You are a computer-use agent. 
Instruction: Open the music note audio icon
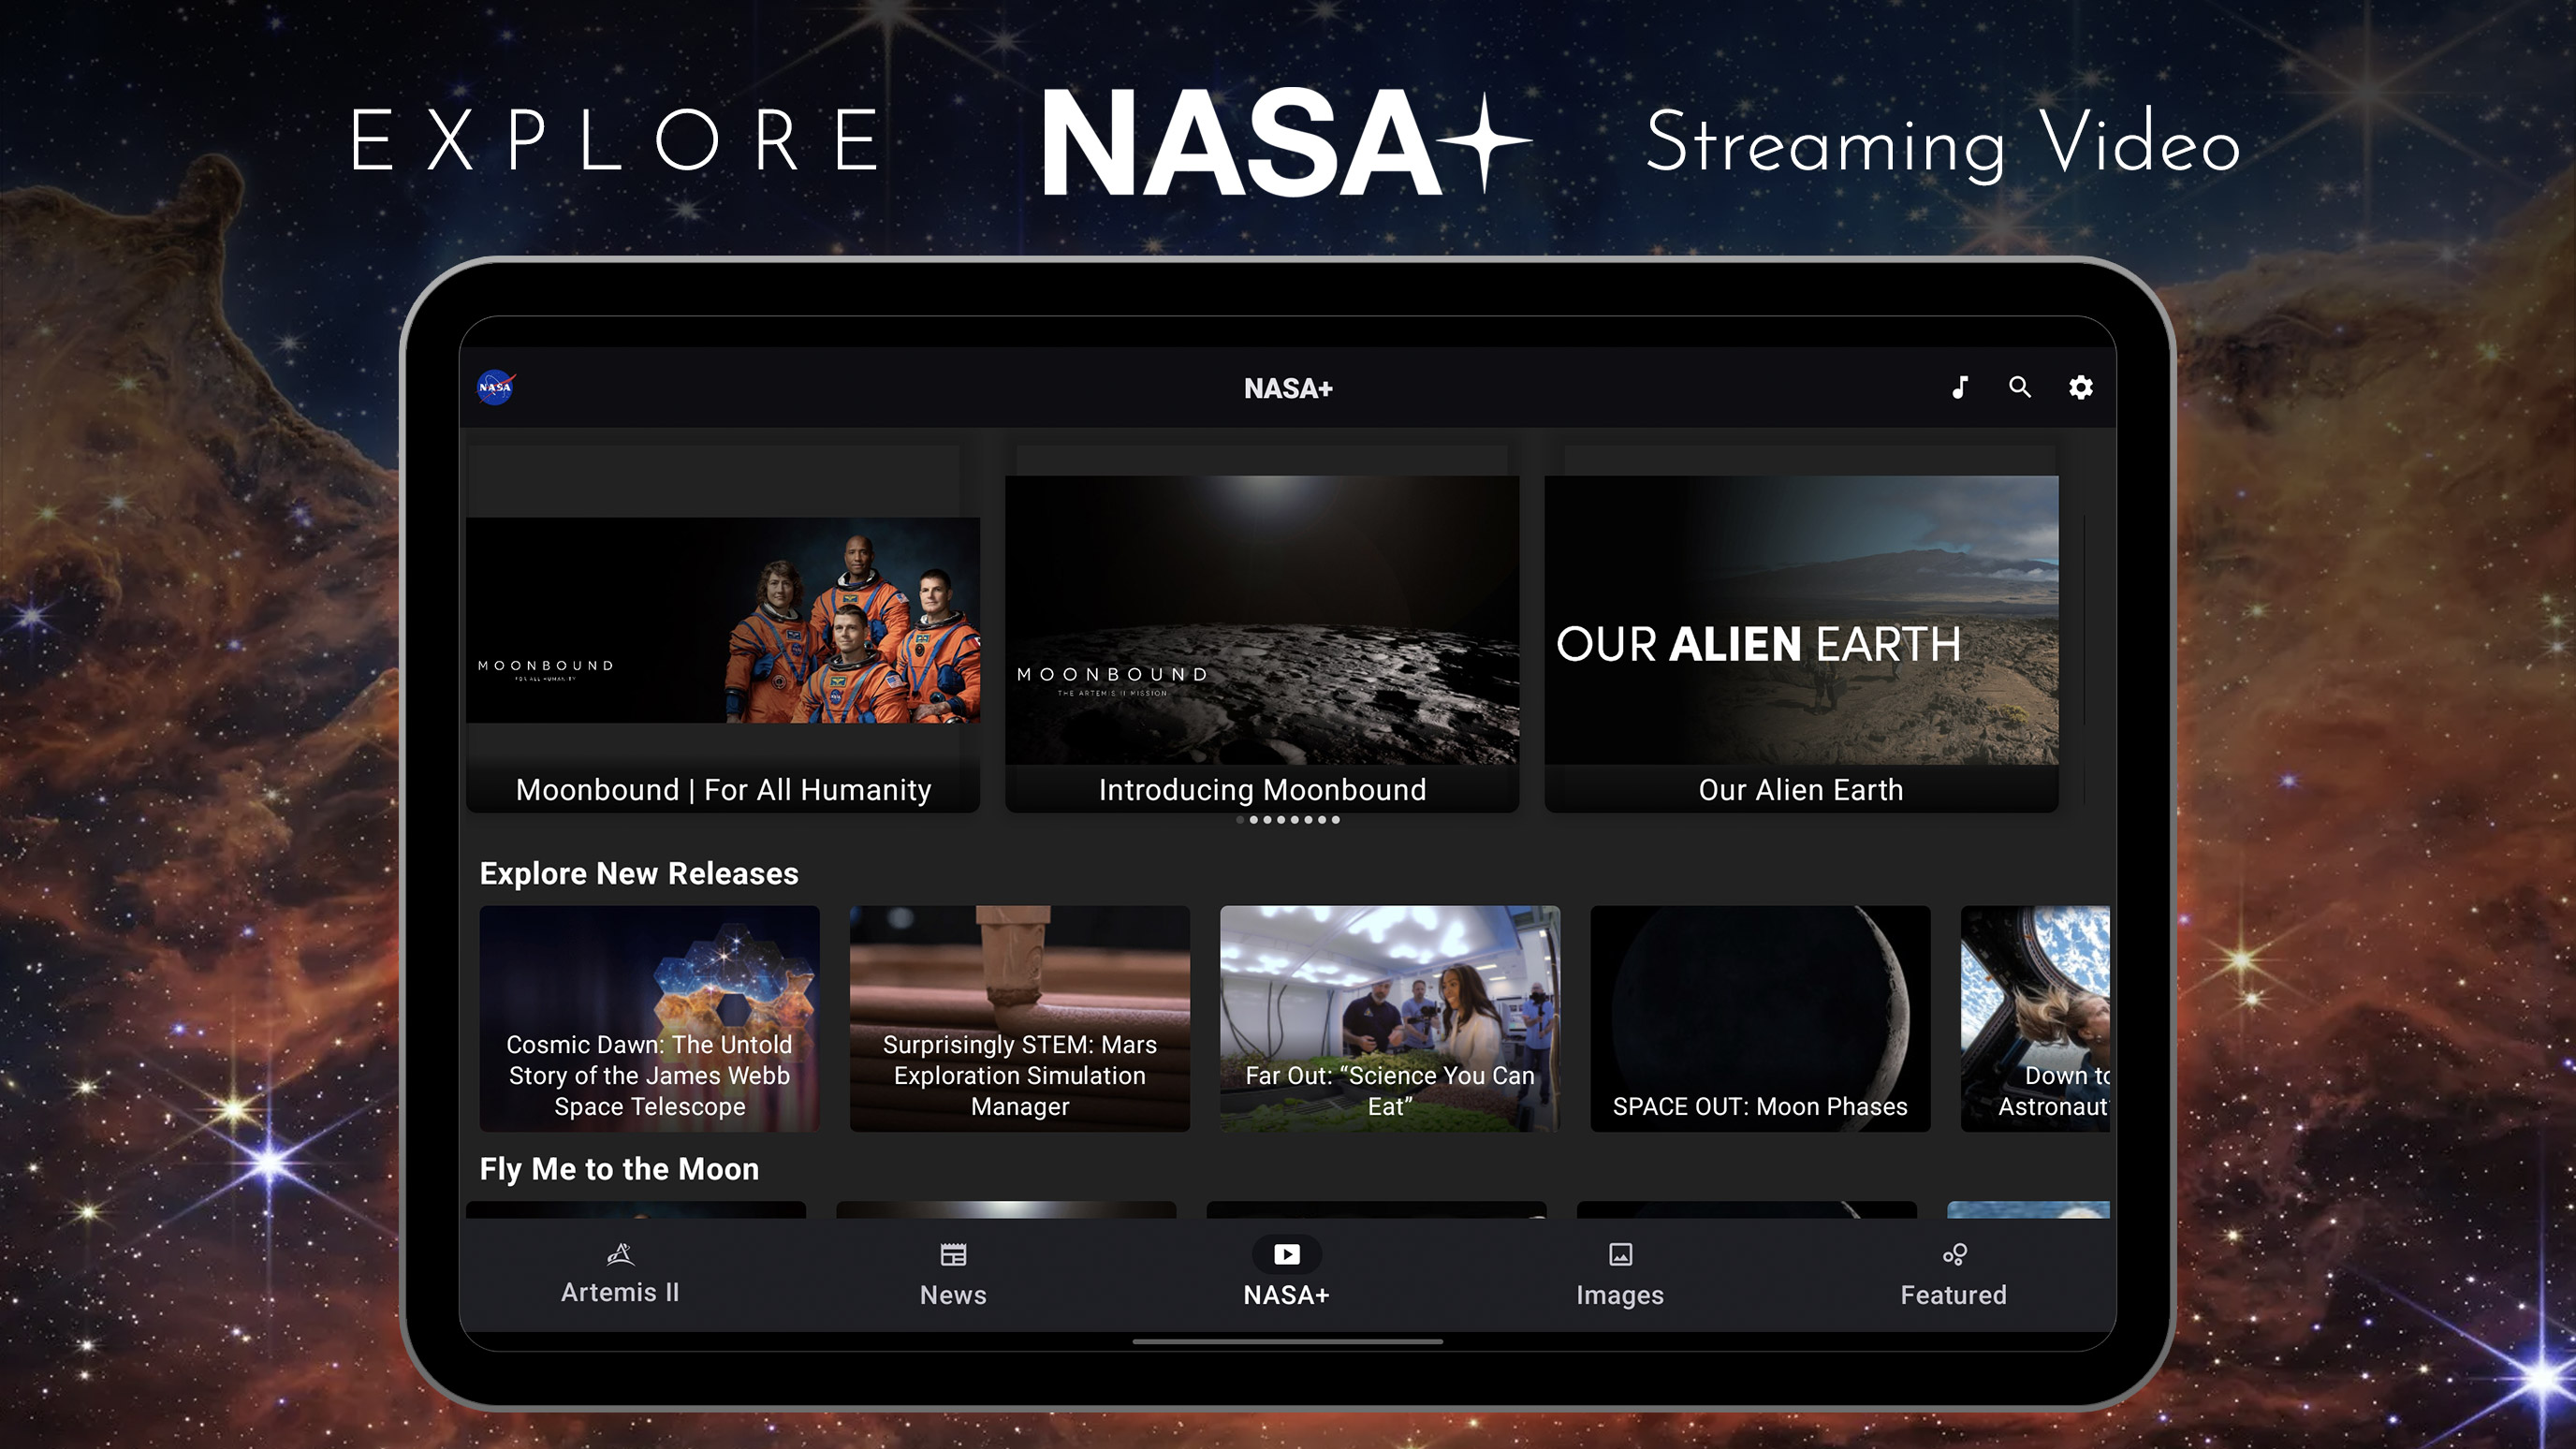click(x=1960, y=388)
